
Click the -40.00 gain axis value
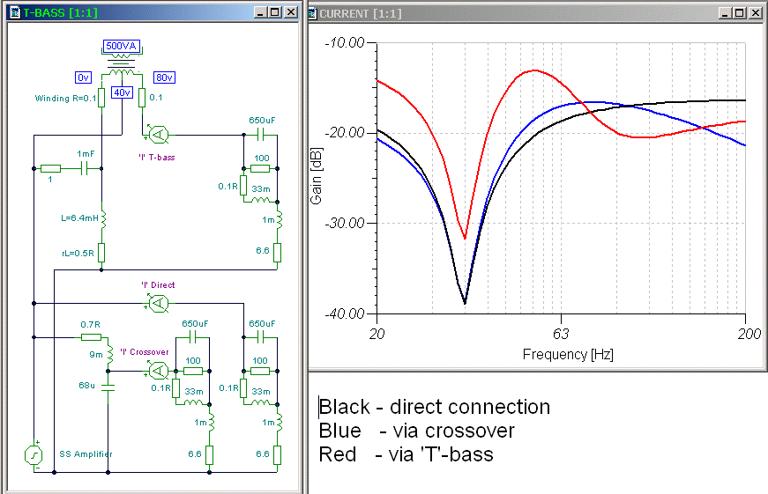point(346,313)
